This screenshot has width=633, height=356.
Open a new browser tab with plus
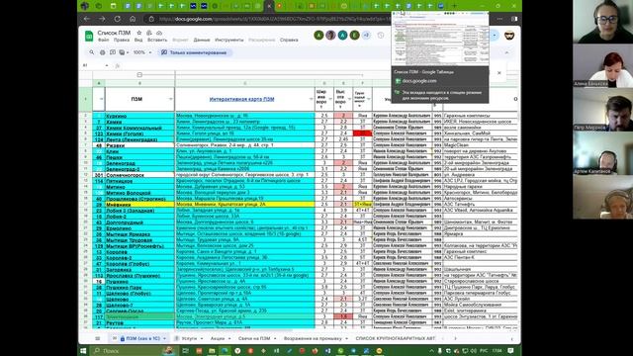(x=454, y=6)
